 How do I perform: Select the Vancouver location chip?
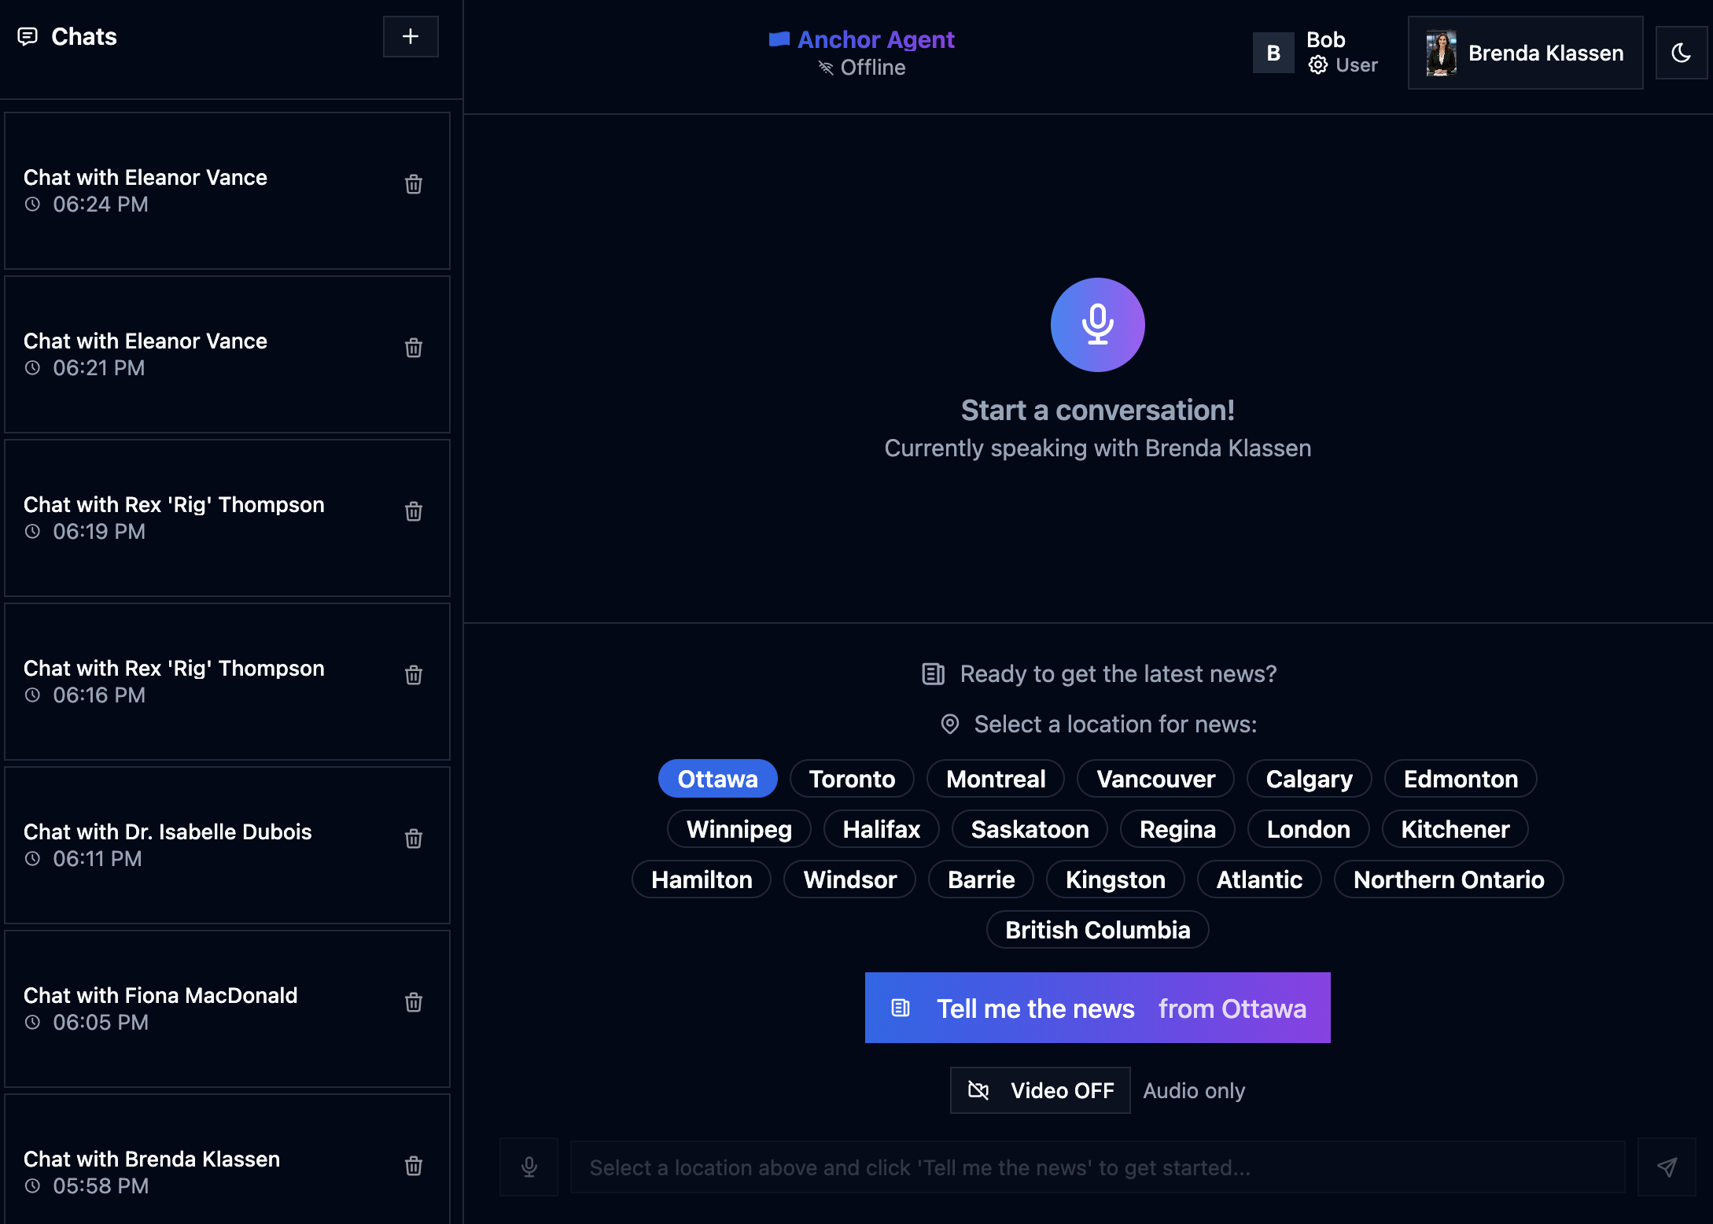(x=1155, y=779)
